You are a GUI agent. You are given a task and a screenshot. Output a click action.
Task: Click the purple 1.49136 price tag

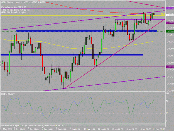pyautogui.click(x=170, y=8)
